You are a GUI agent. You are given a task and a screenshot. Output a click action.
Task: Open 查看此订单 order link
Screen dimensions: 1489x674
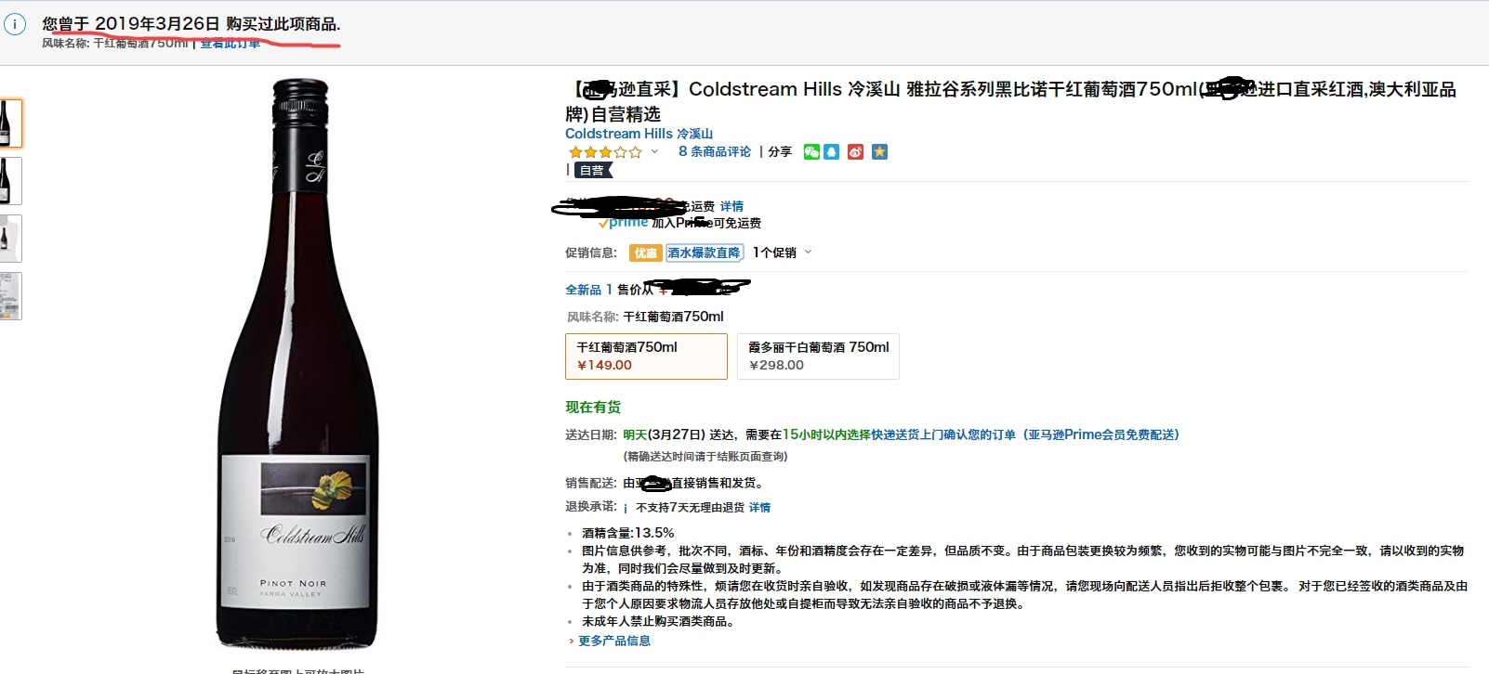[231, 43]
